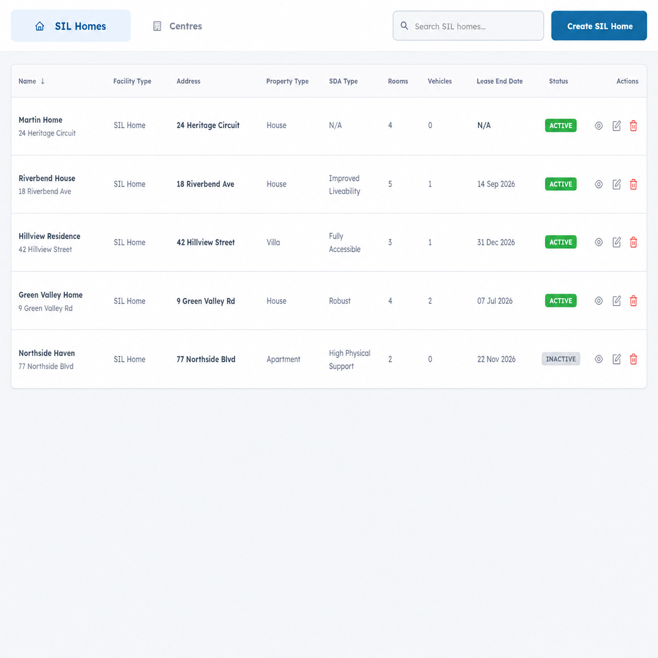Click the SDA Type column header
658x658 pixels.
[x=343, y=81]
